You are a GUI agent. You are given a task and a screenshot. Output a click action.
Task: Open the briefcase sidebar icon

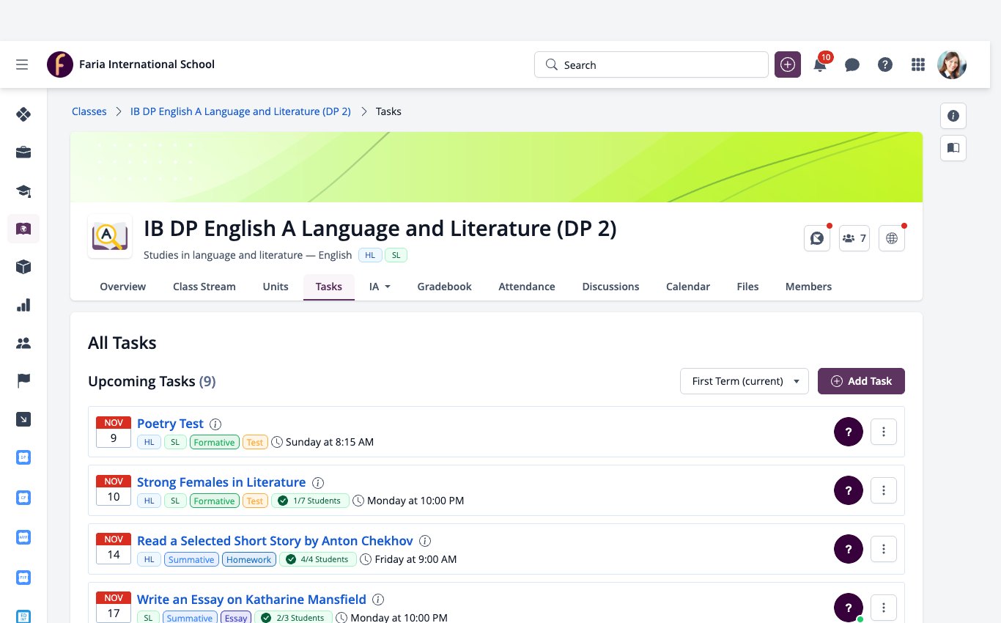click(x=23, y=152)
